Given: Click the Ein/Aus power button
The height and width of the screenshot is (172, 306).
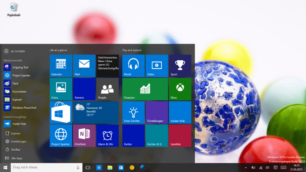Looking at the screenshot, I should [13, 150].
